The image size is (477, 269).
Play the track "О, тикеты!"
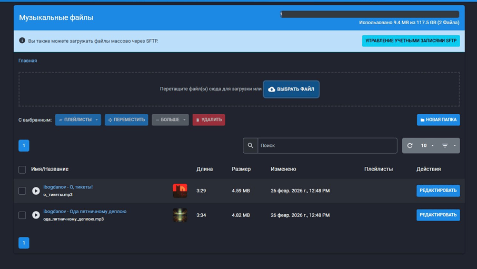36,191
